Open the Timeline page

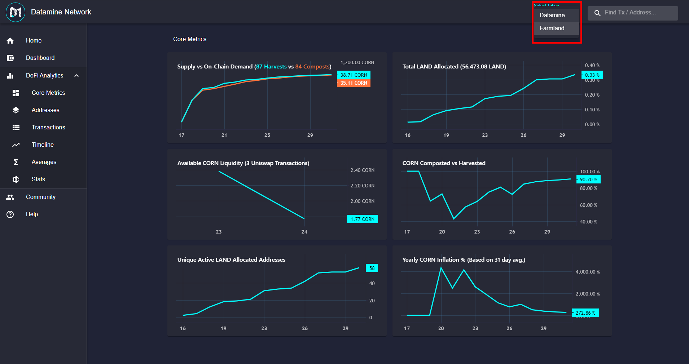(x=43, y=145)
